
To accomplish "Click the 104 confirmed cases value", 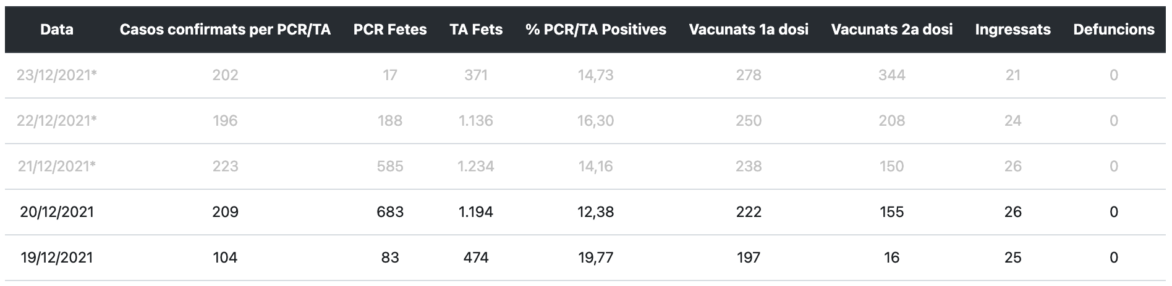I will 225,258.
